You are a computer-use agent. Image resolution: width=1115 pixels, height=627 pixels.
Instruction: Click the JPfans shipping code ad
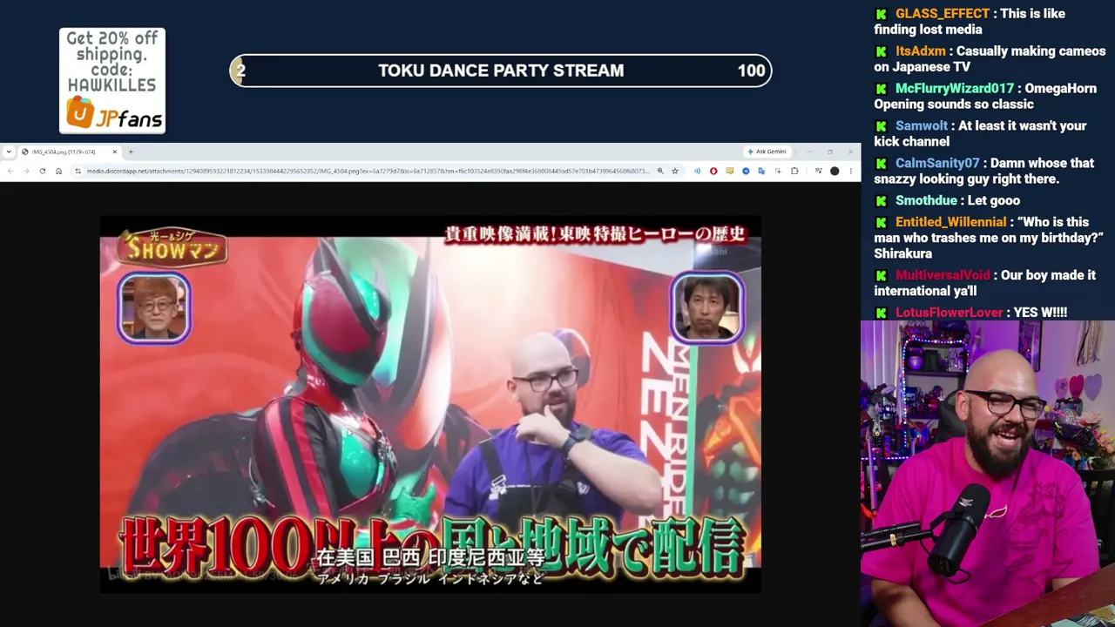112,80
